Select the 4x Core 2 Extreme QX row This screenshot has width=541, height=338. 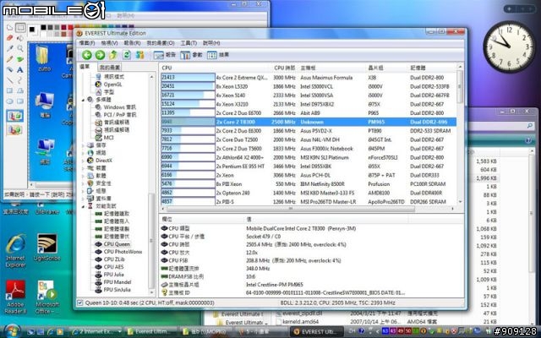[309, 78]
